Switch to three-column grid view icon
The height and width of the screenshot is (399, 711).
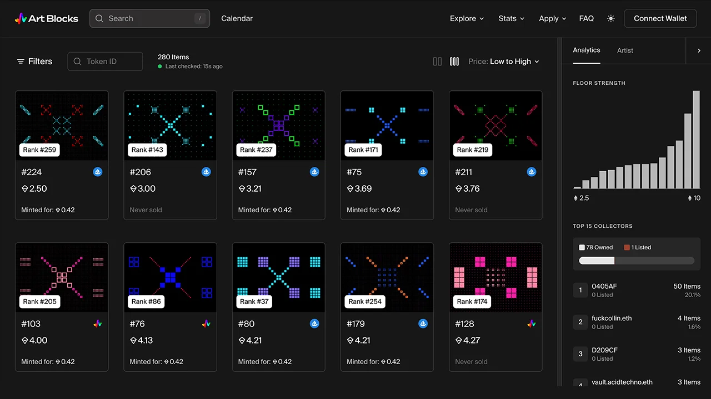click(x=454, y=62)
